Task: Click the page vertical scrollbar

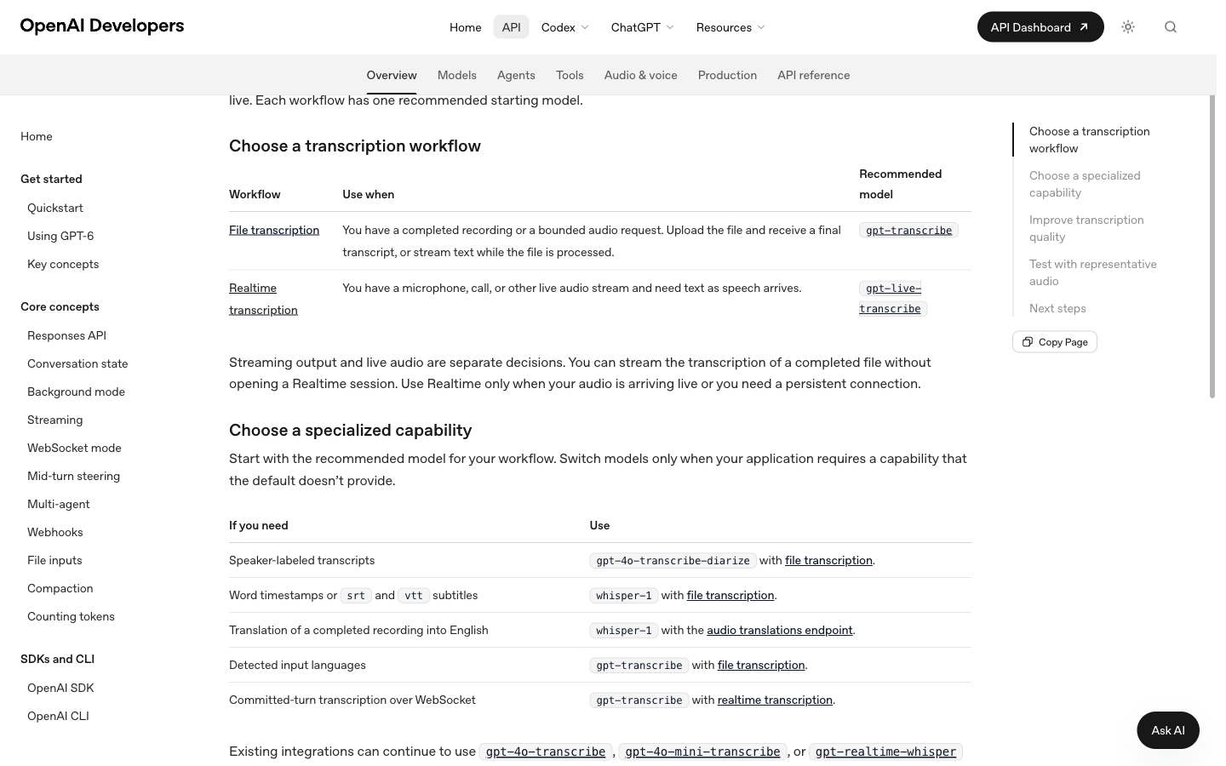Action: (1212, 247)
